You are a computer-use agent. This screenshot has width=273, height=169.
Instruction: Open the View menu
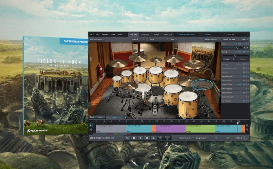pos(114,35)
